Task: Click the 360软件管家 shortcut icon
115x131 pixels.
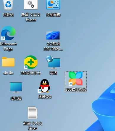Action: (x=76, y=79)
